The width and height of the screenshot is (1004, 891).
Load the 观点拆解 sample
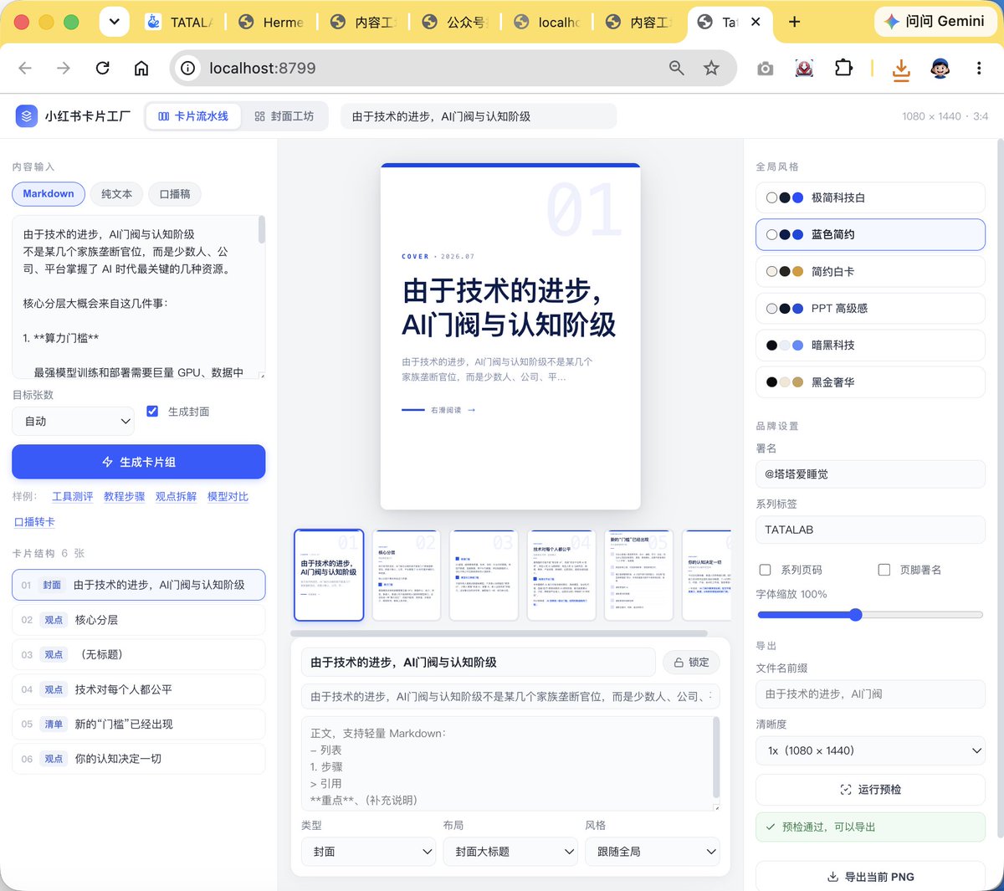click(176, 497)
